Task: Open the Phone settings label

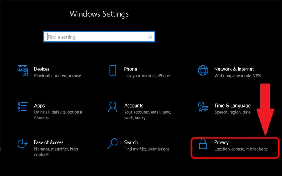Action: tap(130, 69)
